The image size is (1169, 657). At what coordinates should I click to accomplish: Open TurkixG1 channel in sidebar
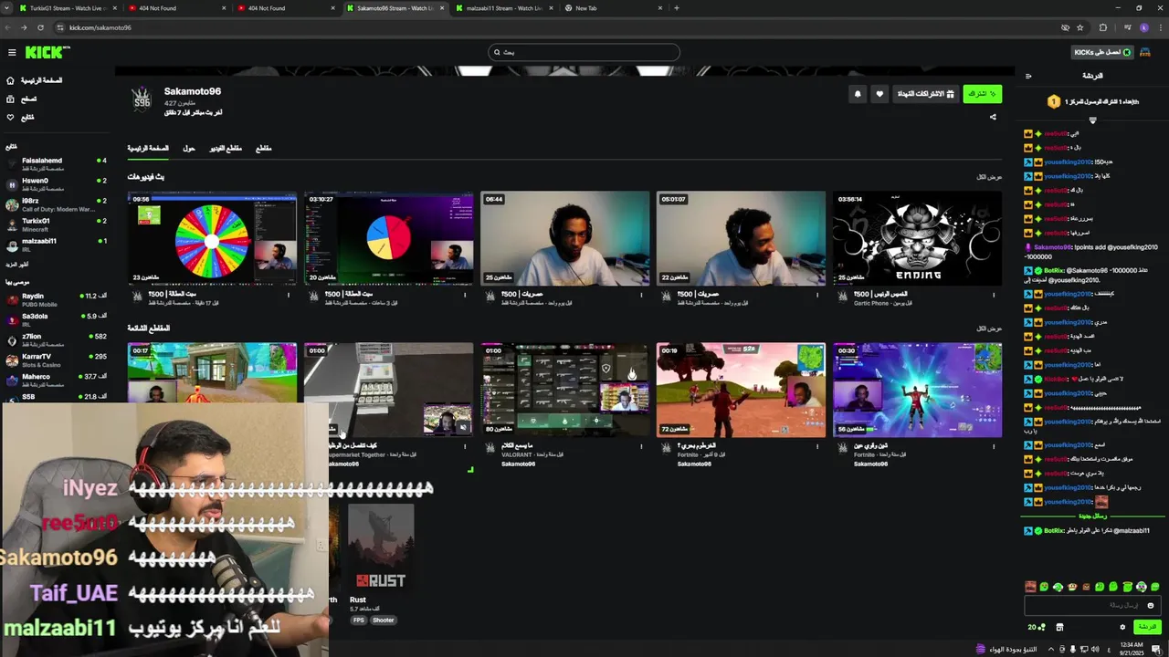(x=57, y=224)
